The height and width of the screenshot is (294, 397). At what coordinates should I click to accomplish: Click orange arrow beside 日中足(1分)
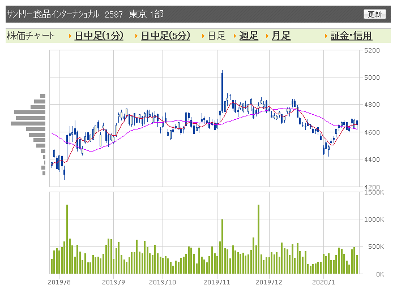tap(70, 36)
